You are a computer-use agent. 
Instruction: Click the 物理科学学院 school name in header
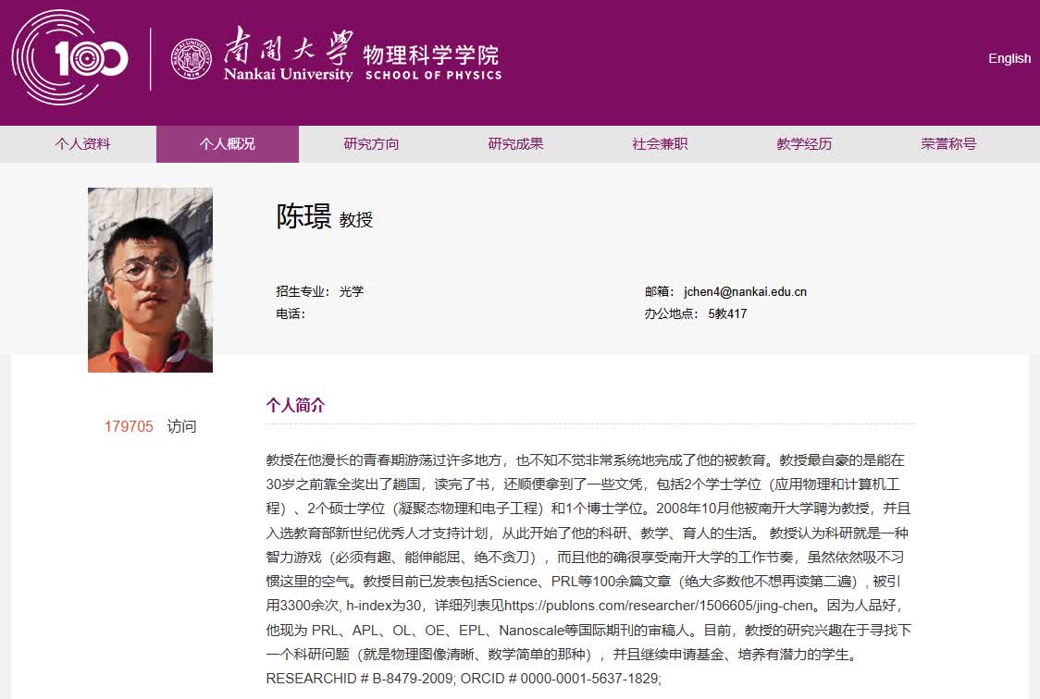[431, 55]
